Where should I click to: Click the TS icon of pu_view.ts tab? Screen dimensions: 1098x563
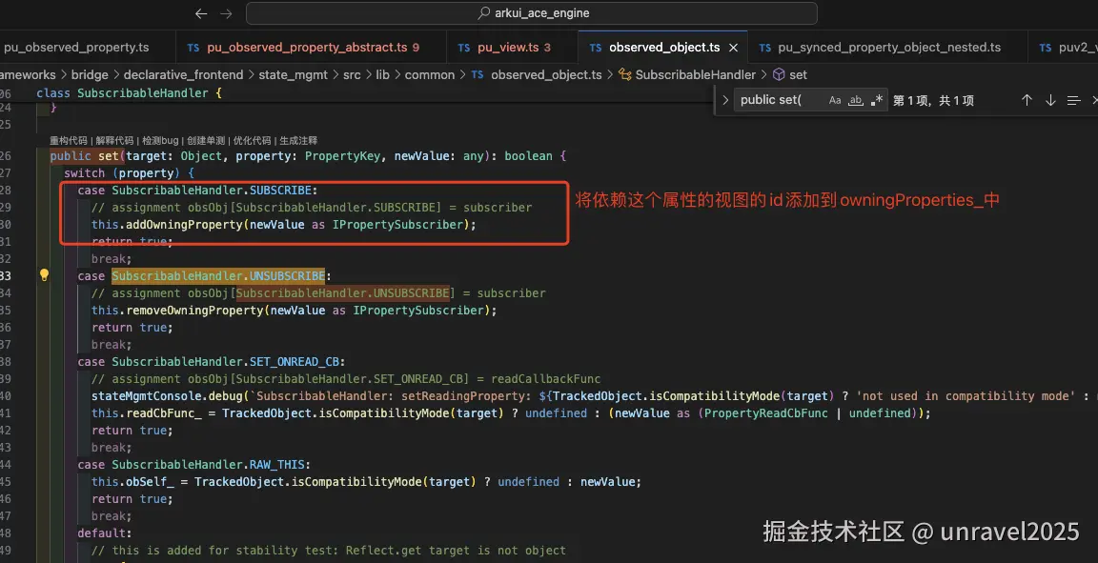[463, 48]
